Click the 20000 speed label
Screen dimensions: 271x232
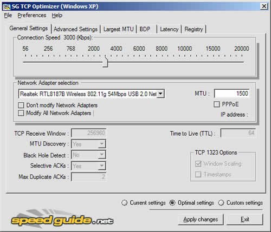pyautogui.click(x=242, y=49)
